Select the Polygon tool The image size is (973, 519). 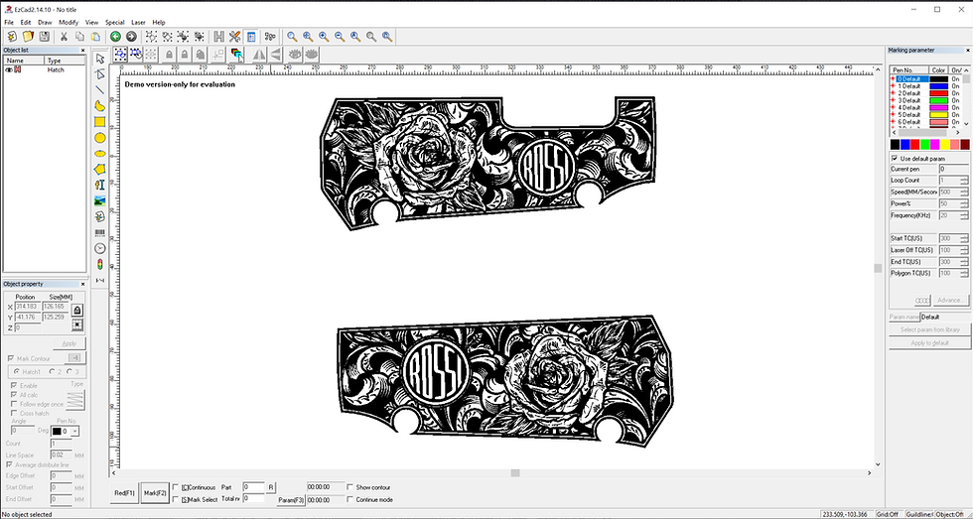coord(100,169)
